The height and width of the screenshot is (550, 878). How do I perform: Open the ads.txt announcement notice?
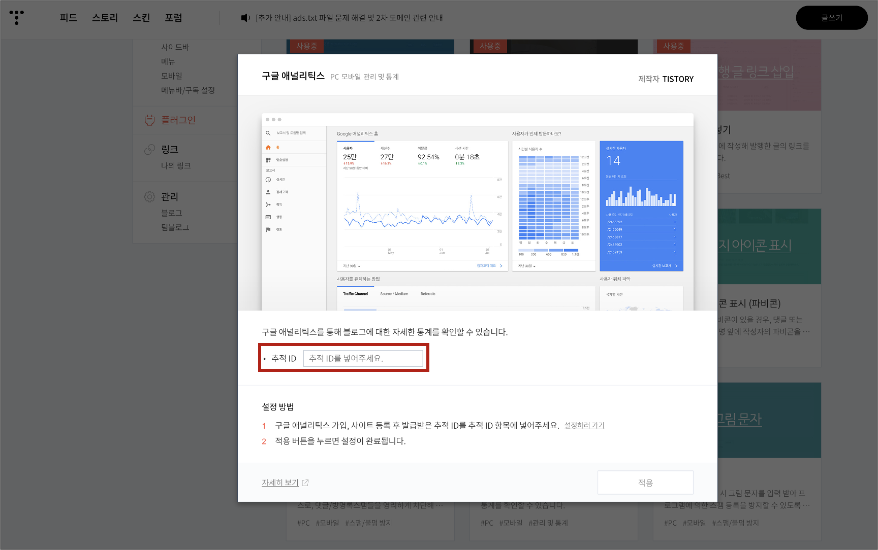coord(349,18)
